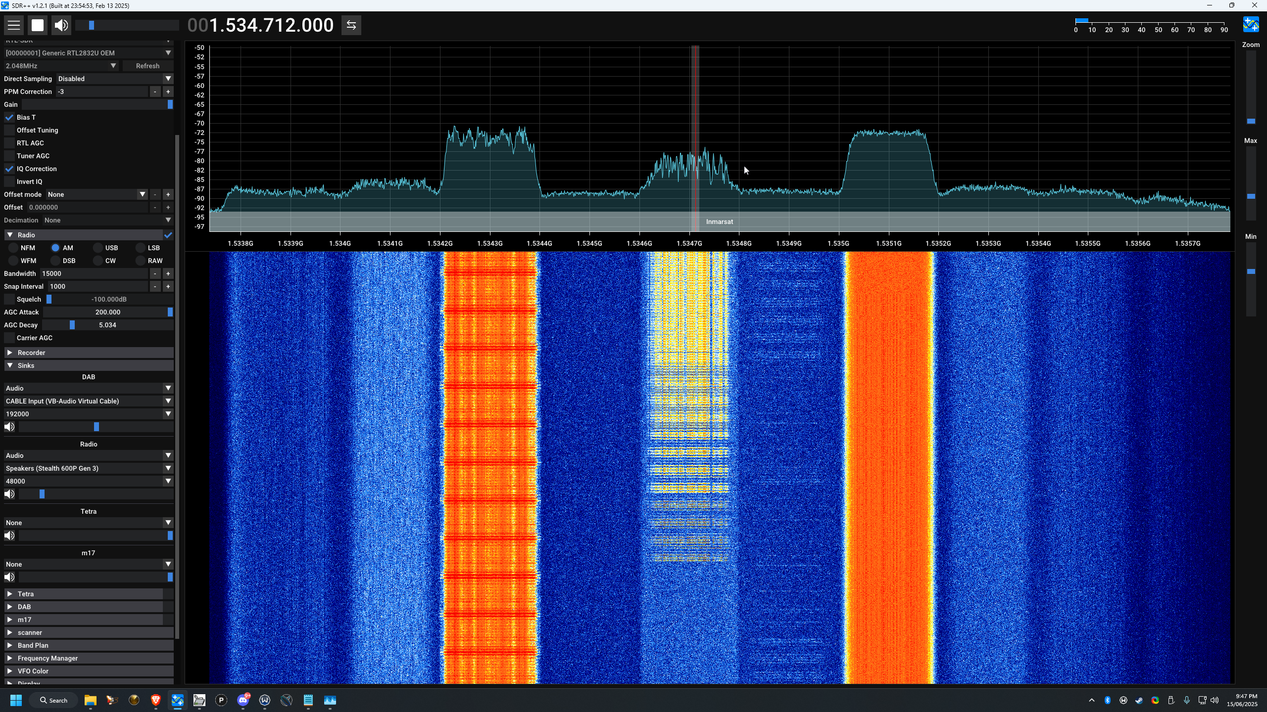Screen dimensions: 1267x712
Task: Collapse the Sinks section
Action: click(89, 365)
